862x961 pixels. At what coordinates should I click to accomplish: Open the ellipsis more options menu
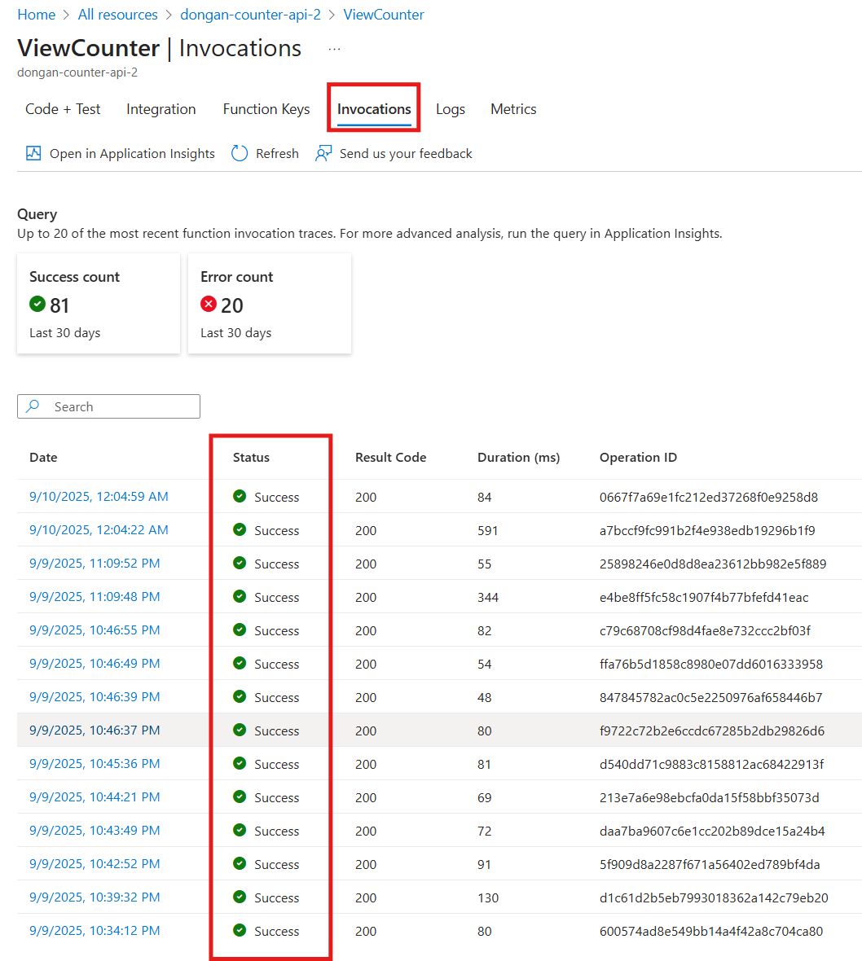tap(334, 49)
